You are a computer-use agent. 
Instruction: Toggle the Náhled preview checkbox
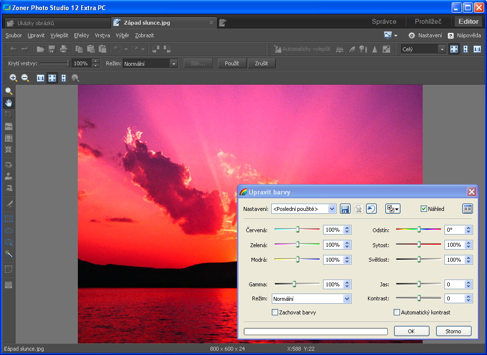point(424,209)
